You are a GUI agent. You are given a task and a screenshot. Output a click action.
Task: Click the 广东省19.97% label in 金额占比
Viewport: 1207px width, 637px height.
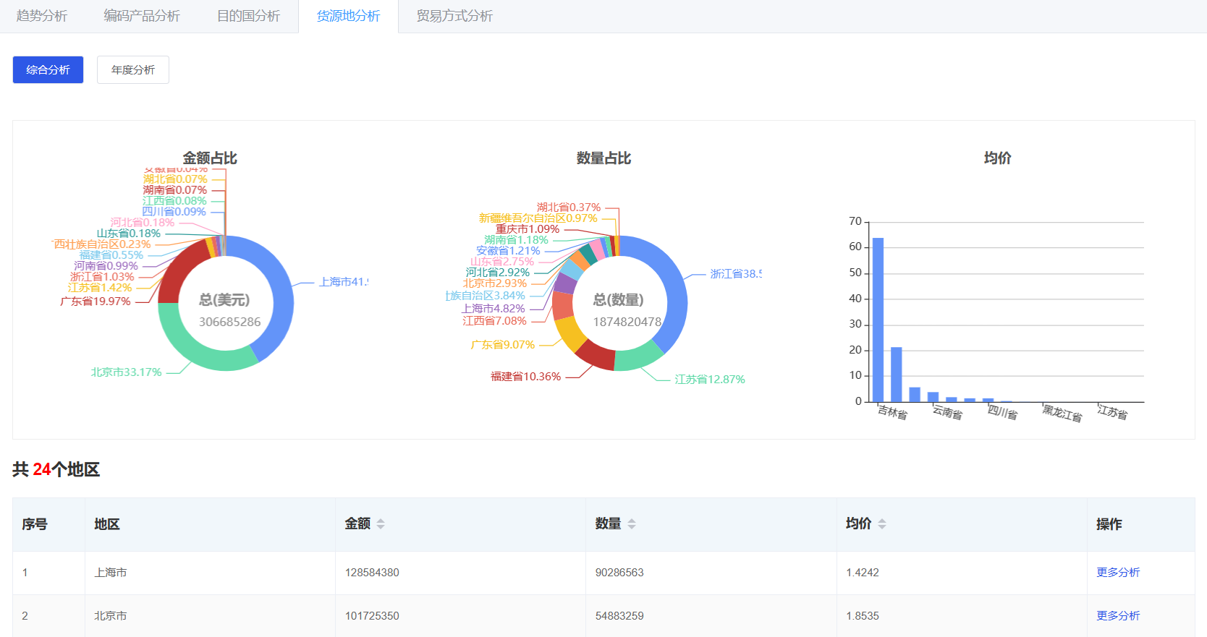[96, 302]
